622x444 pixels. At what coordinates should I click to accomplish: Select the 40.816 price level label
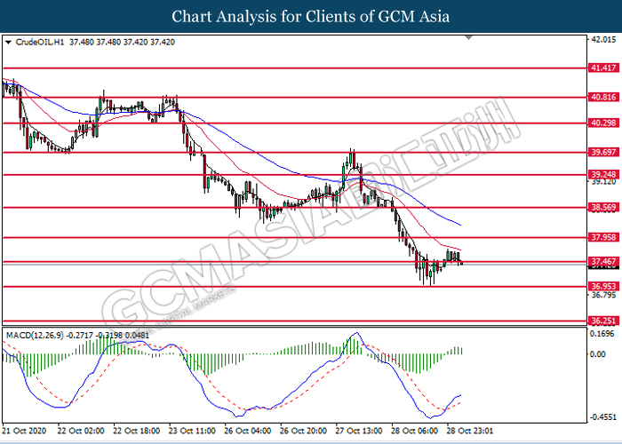coord(603,97)
